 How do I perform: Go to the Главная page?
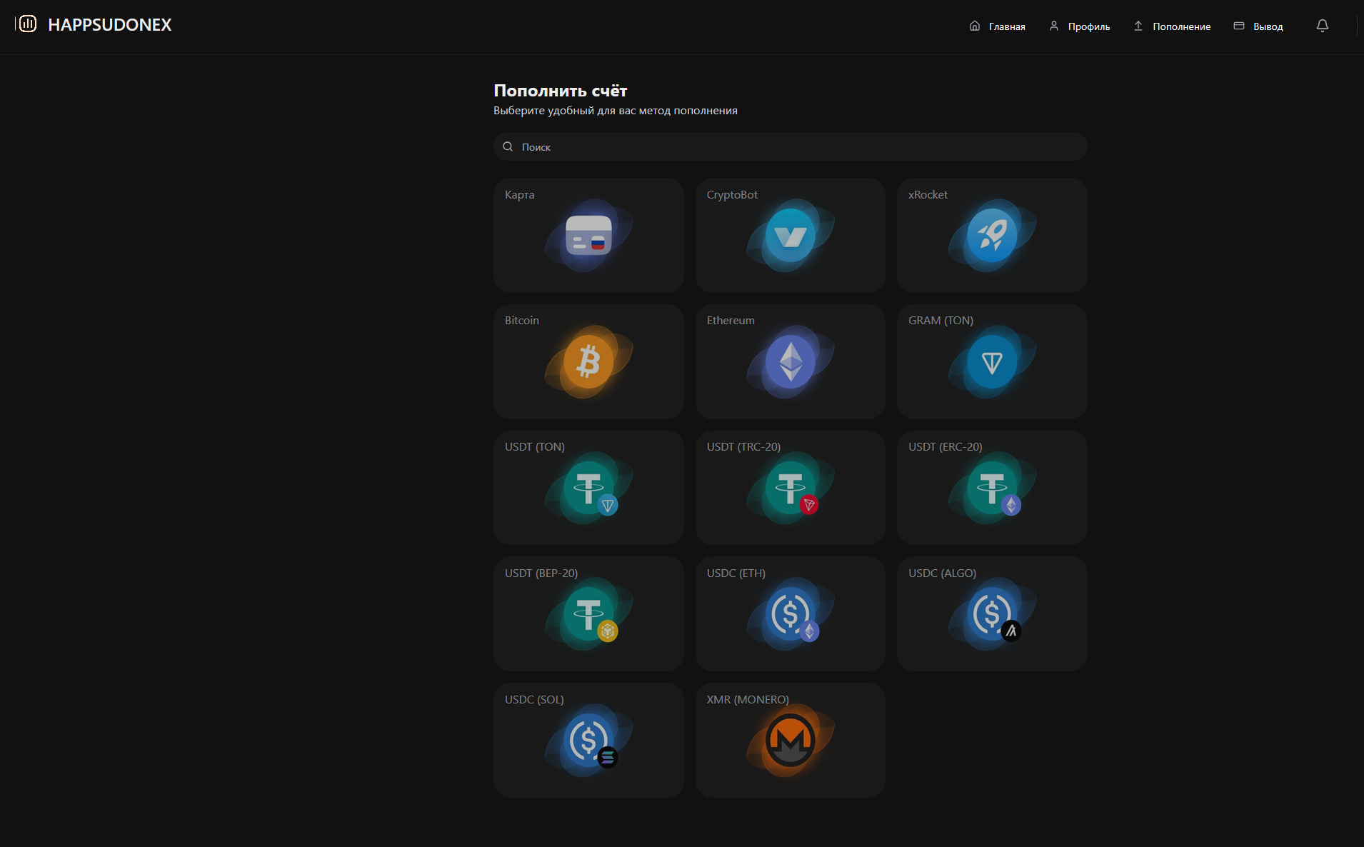(997, 26)
